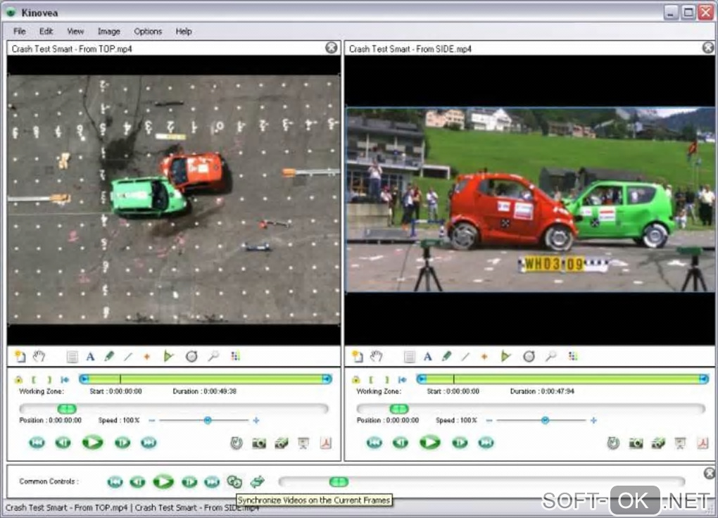Play the SIDE video
The height and width of the screenshot is (518, 718).
pos(430,443)
